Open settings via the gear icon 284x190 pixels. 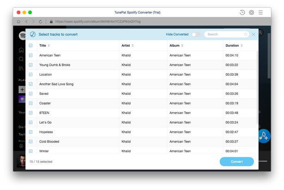(x=252, y=13)
